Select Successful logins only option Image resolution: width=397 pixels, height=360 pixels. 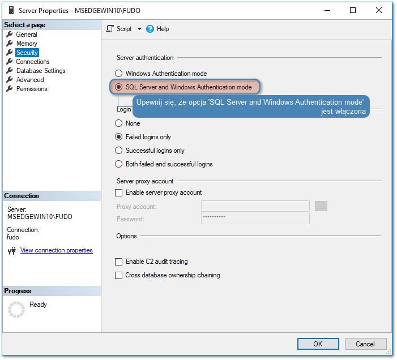pos(118,151)
